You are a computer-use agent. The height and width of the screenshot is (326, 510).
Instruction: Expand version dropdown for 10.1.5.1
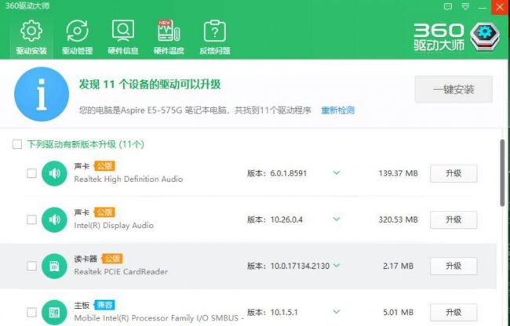[x=337, y=312]
